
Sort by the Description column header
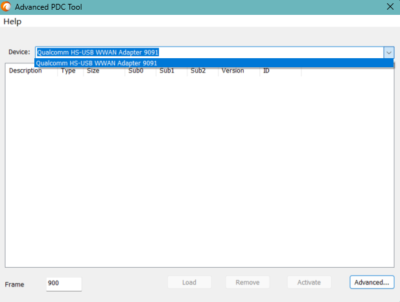[32, 71]
